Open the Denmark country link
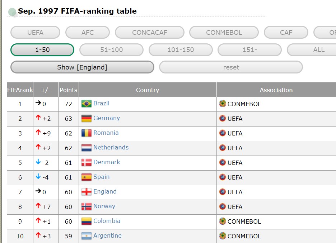Image resolution: width=336 pixels, height=243 pixels. [x=107, y=162]
